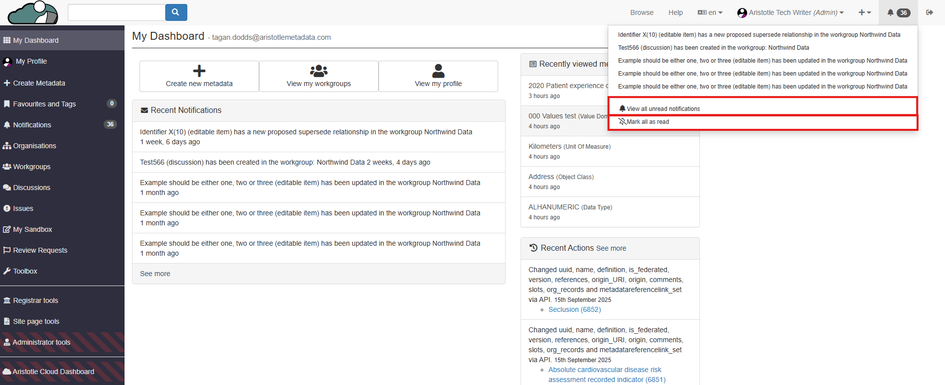Open View my workgroups tile
The height and width of the screenshot is (385, 945).
319,76
